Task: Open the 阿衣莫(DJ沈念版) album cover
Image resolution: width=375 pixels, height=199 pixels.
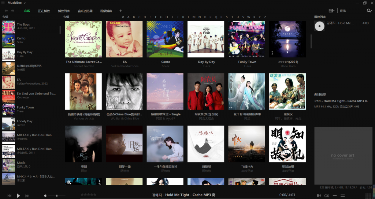Action: click(206, 92)
